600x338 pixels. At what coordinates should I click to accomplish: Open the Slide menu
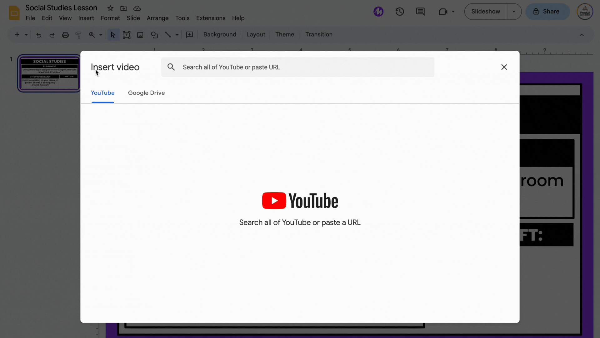tap(133, 18)
